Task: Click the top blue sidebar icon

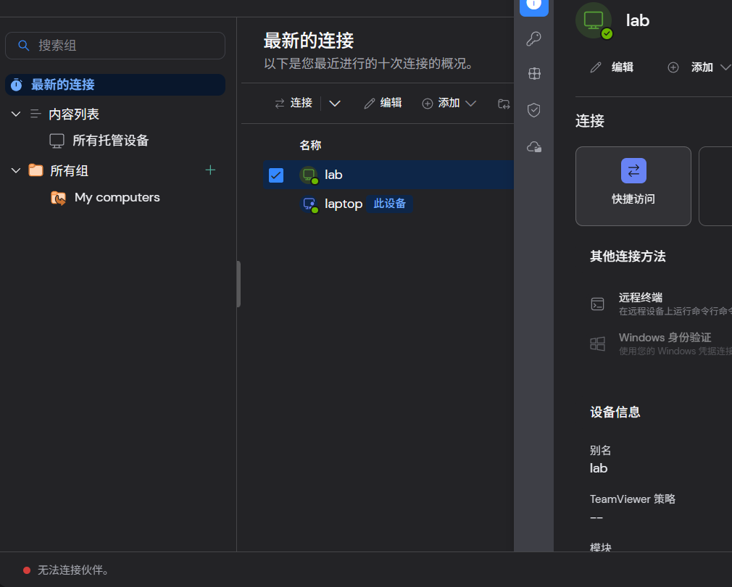Action: (x=534, y=7)
